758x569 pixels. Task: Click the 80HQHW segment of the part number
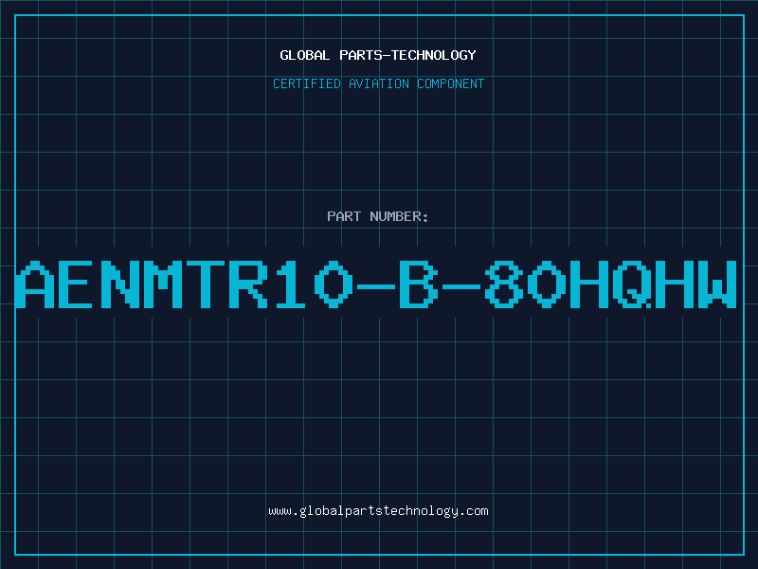(x=611, y=284)
